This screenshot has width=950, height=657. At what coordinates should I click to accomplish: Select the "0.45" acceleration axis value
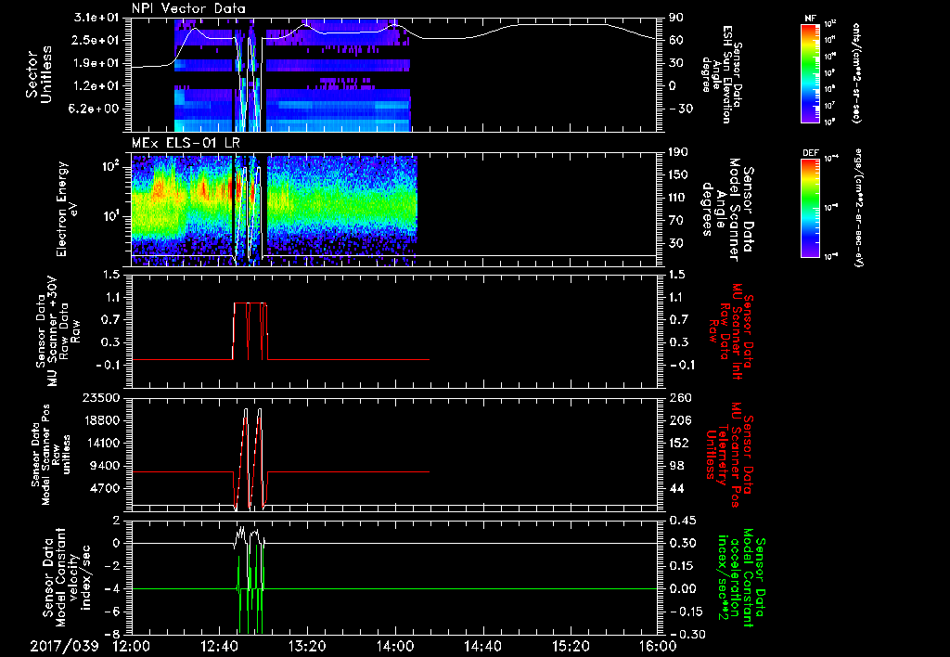pyautogui.click(x=682, y=521)
